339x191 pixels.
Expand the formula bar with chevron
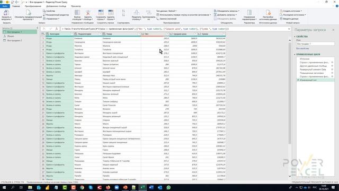289,29
